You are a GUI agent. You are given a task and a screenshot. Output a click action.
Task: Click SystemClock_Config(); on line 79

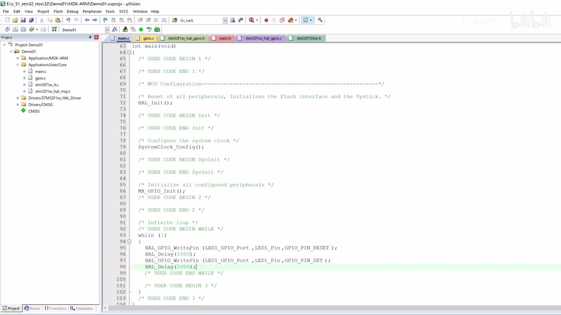pyautogui.click(x=171, y=147)
